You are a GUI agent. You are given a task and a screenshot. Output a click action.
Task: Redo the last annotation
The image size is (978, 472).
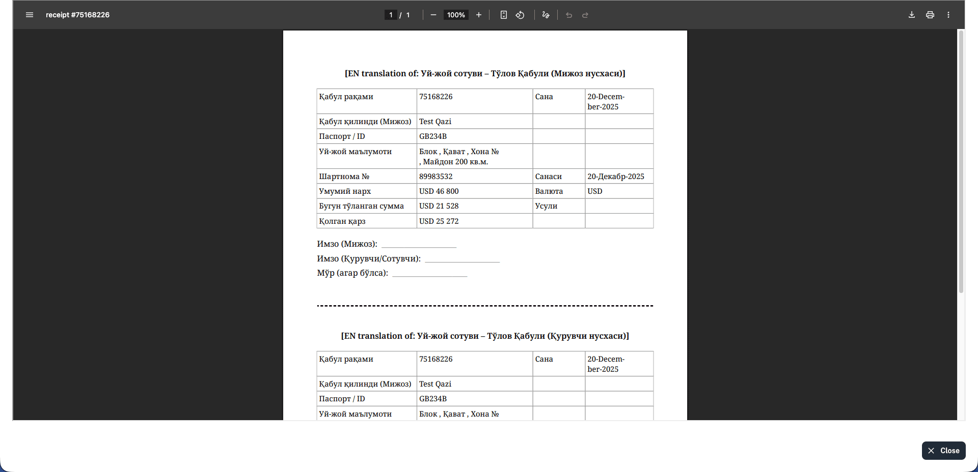[585, 15]
